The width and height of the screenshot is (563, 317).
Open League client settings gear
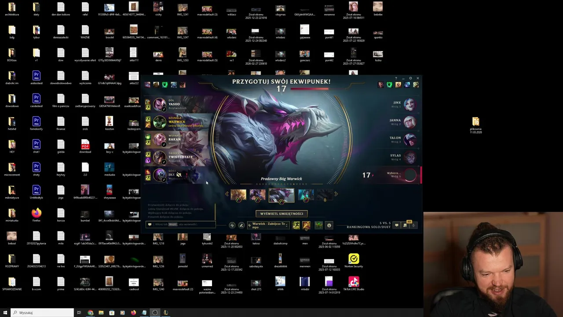pyautogui.click(x=410, y=78)
